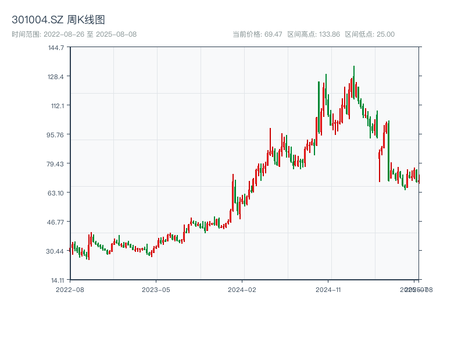This screenshot has width=465, height=349.
Task: Click the 95.76 y-axis label
Action: click(55, 135)
